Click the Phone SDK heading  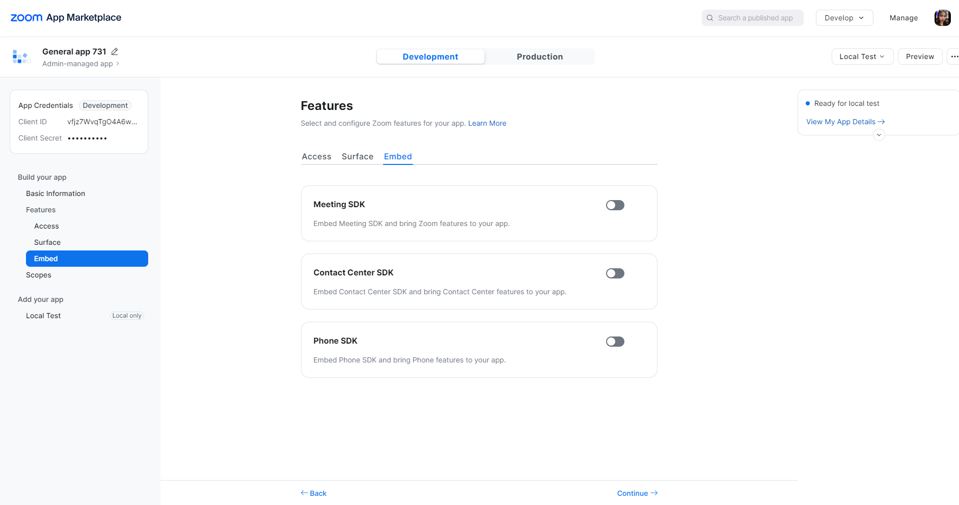(x=335, y=341)
